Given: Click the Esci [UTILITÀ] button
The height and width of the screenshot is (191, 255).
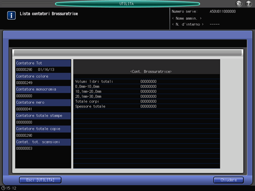Looking at the screenshot, I should pyautogui.click(x=40, y=180).
